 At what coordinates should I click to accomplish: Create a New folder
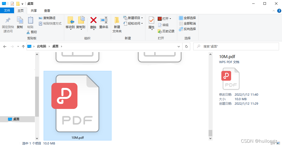coord(117,25)
